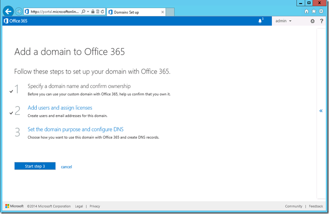Click 'Create users and email addresses' description
Viewport: 329px width, 214px height.
pyautogui.click(x=67, y=116)
